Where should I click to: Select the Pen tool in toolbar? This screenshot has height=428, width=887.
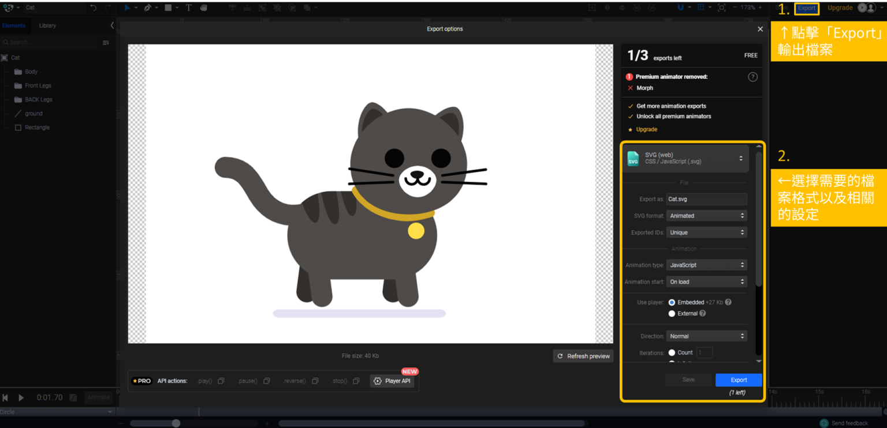tap(148, 7)
